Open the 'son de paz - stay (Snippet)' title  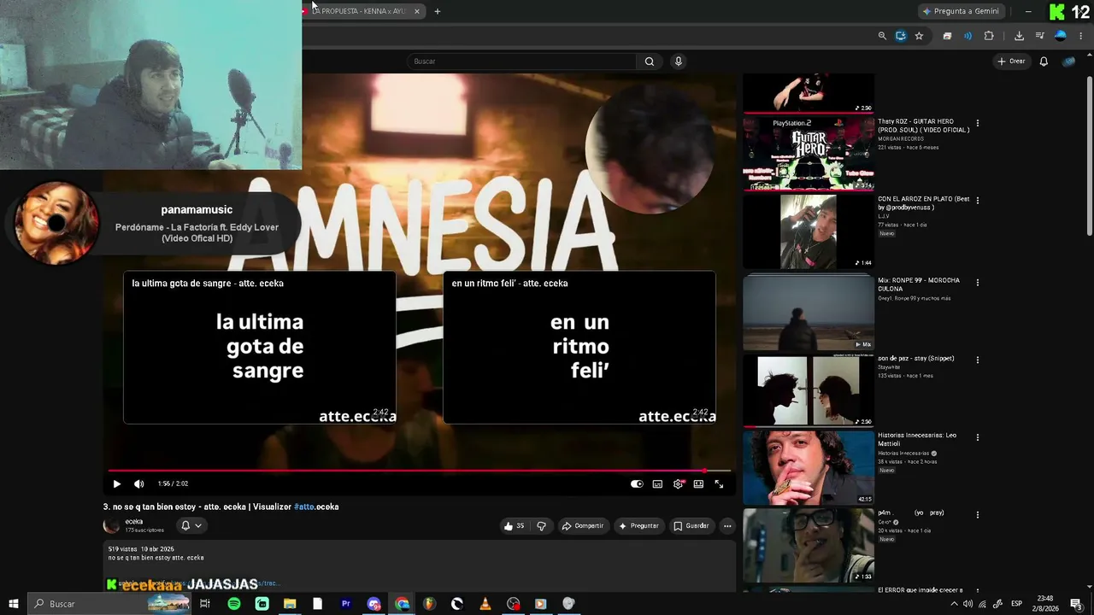916,359
